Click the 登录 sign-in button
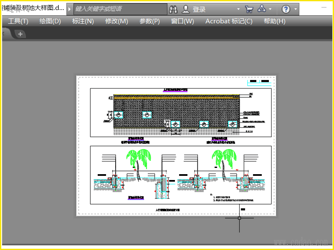 pyautogui.click(x=195, y=9)
